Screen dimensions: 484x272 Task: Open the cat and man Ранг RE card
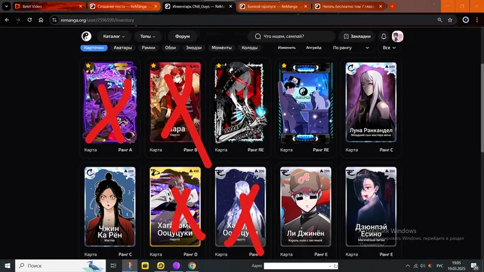click(x=306, y=102)
